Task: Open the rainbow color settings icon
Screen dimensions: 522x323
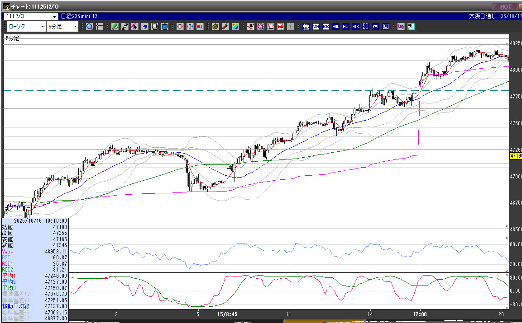Action: pos(235,27)
